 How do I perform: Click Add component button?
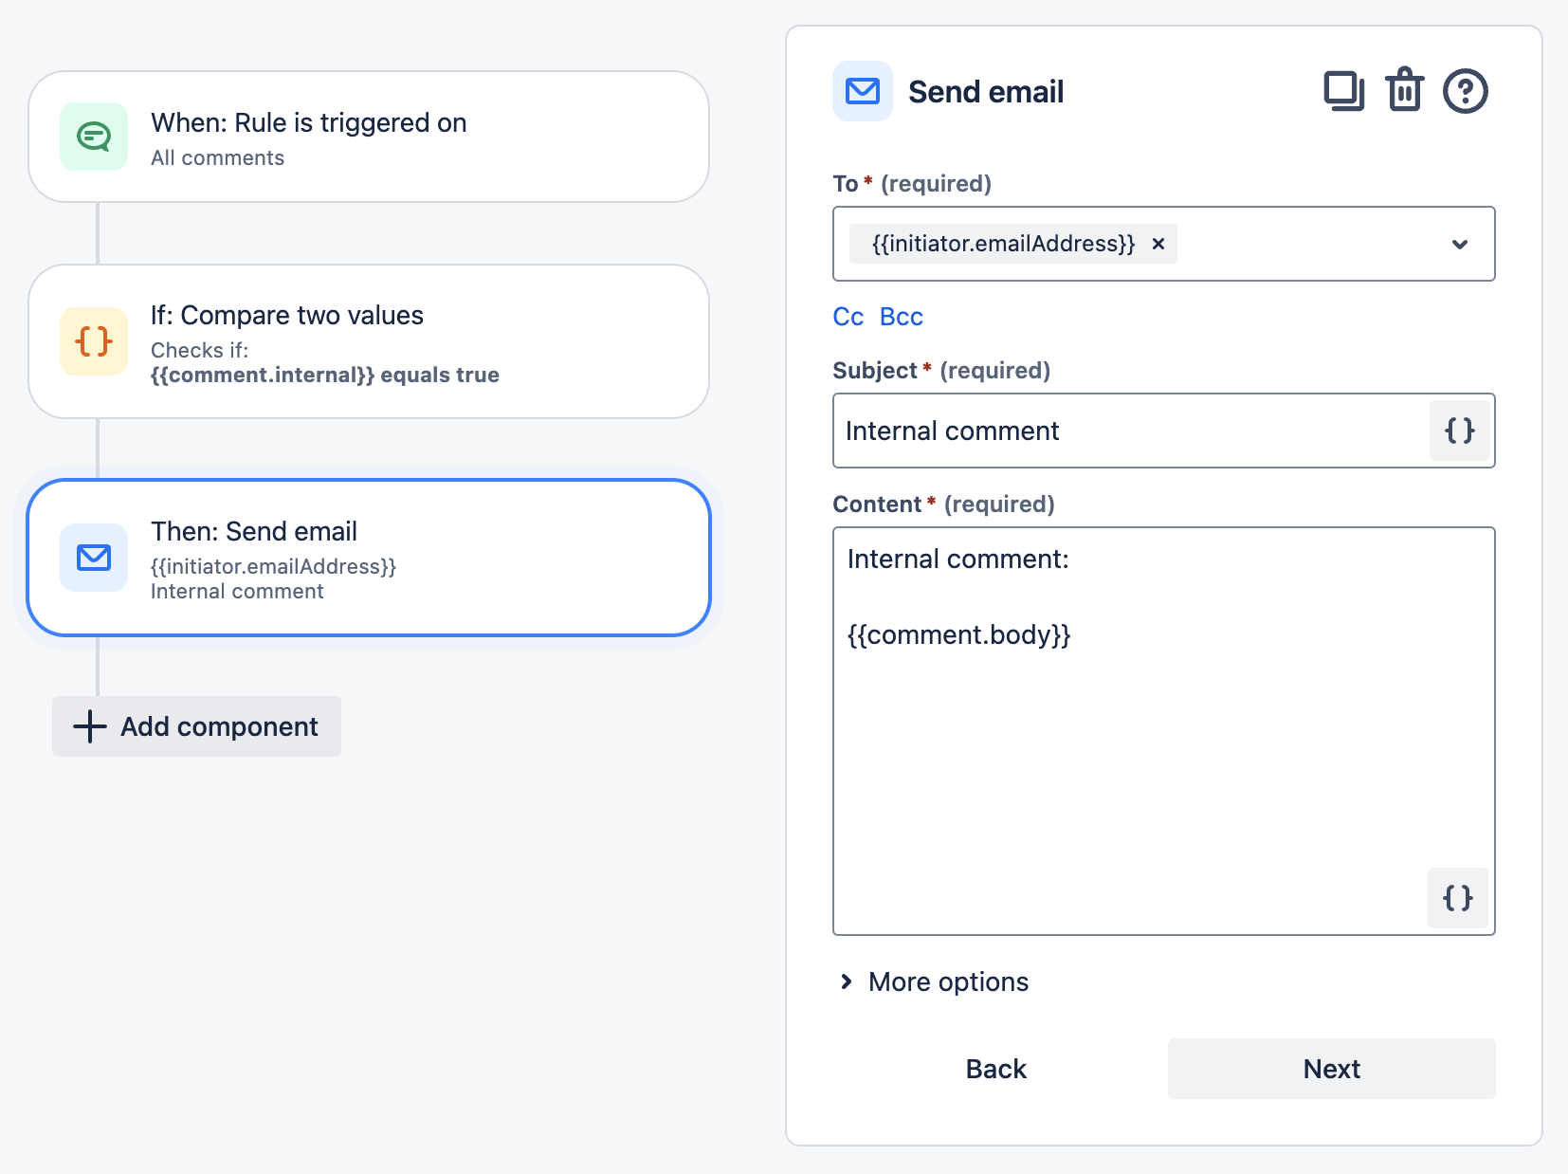[196, 726]
